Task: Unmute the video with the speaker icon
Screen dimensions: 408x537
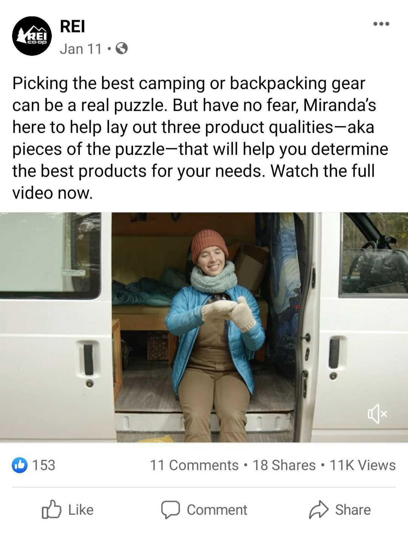Action: (377, 414)
